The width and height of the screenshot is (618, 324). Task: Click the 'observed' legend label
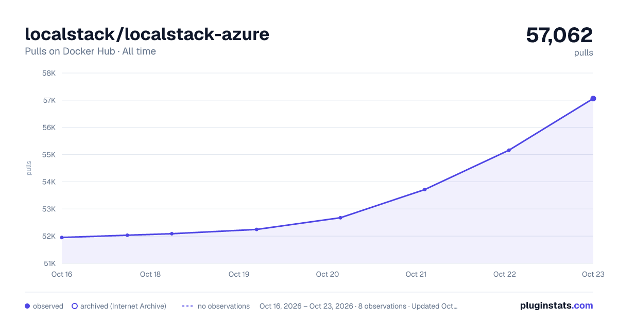48,306
